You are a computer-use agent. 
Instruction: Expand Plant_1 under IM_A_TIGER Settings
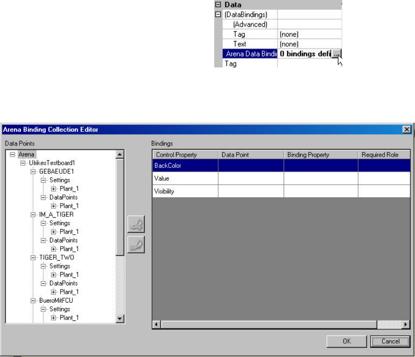(x=54, y=232)
